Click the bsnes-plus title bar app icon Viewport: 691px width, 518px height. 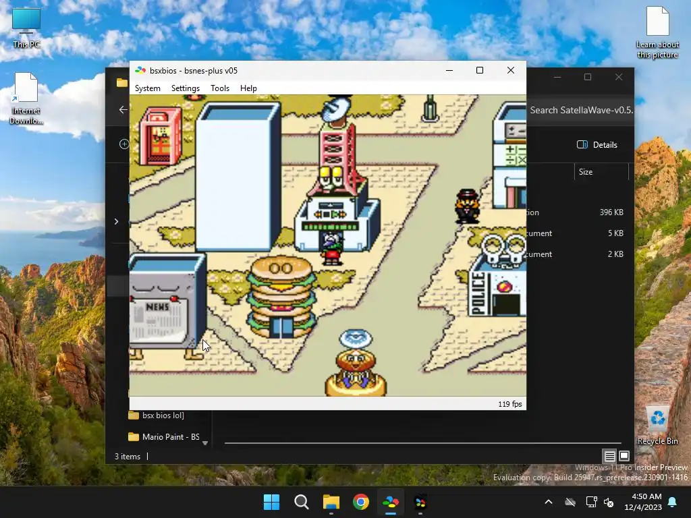(x=140, y=70)
